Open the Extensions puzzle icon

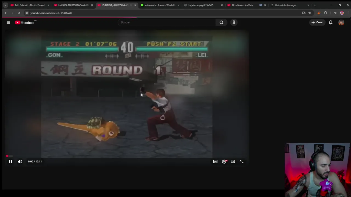(325, 13)
